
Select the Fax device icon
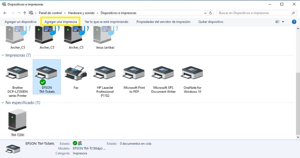coord(76,73)
